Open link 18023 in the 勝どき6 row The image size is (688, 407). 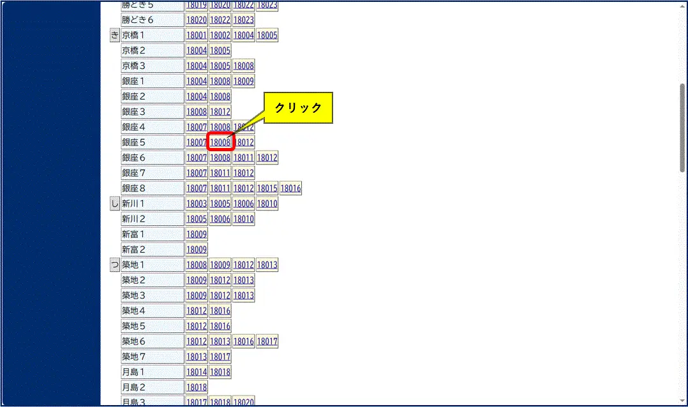(x=243, y=20)
